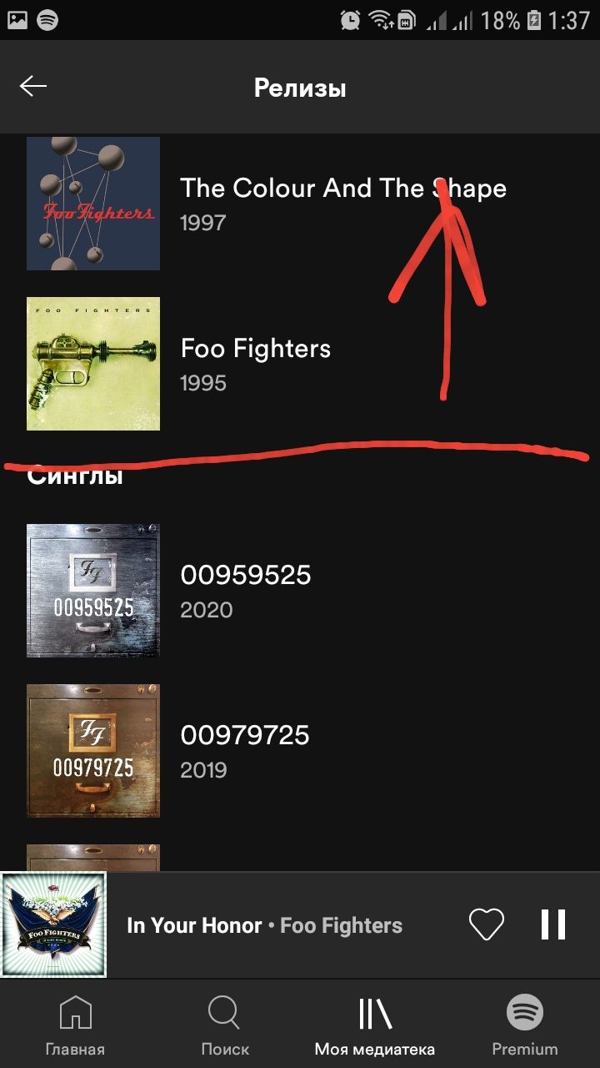Pause the currently playing track
600x1068 pixels.
click(553, 924)
